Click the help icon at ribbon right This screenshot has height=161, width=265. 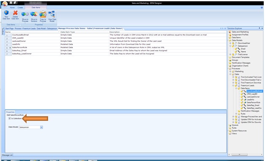(x=262, y=8)
